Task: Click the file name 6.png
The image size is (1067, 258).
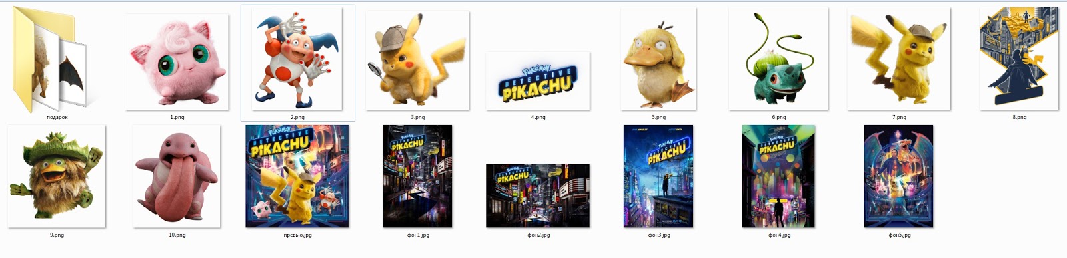Action: click(x=779, y=117)
